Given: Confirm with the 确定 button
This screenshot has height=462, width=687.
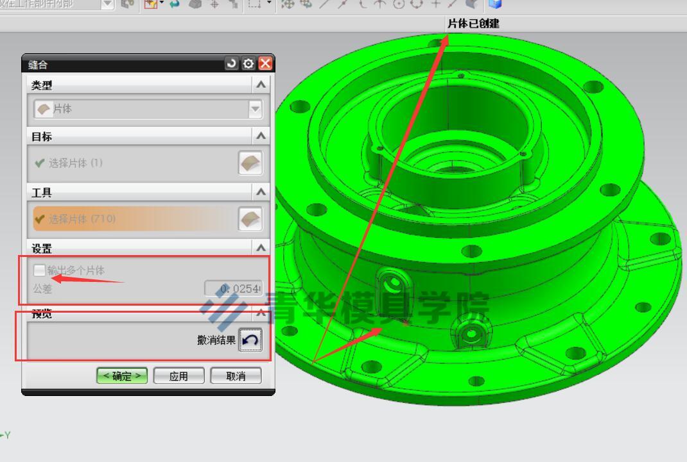Looking at the screenshot, I should click(122, 376).
